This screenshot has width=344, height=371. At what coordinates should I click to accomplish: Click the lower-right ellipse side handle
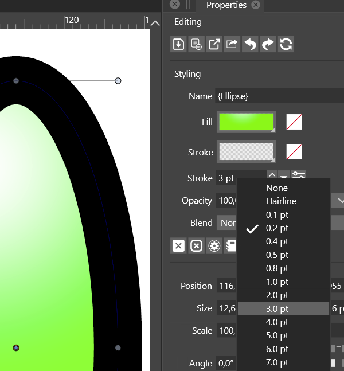pyautogui.click(x=118, y=348)
